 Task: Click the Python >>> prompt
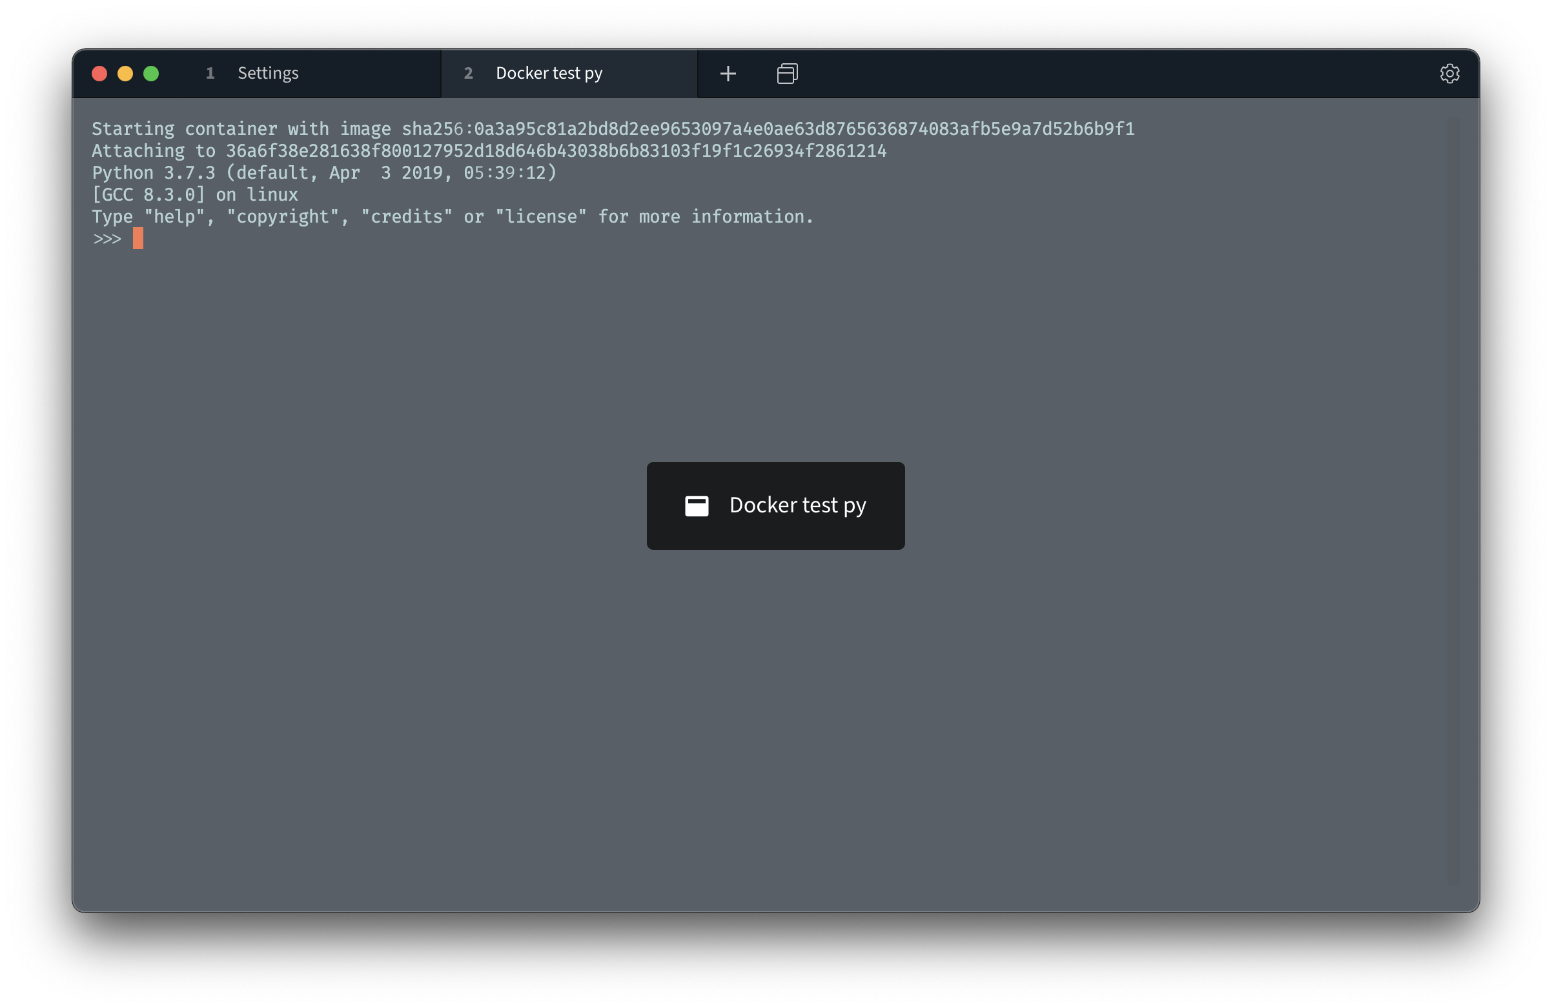pyautogui.click(x=107, y=239)
